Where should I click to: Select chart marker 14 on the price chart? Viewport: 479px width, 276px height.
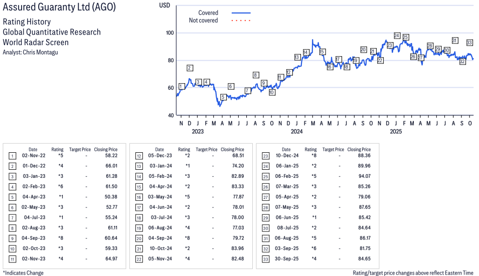pyautogui.click(x=306, y=53)
